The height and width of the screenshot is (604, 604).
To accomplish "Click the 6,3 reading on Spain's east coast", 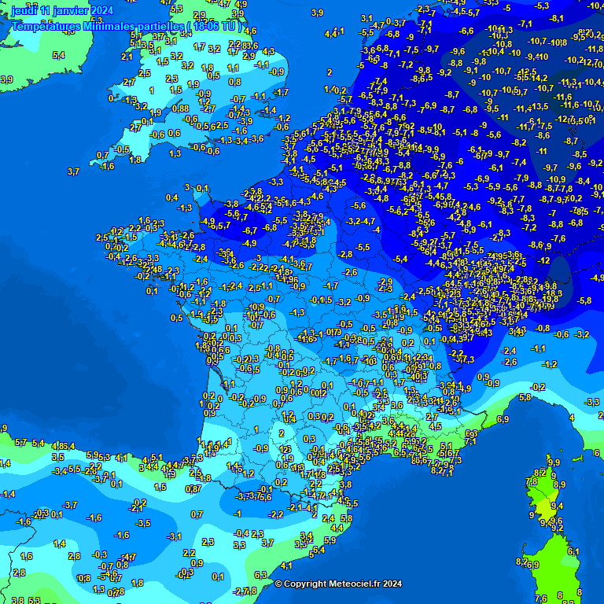I will click(x=261, y=575).
